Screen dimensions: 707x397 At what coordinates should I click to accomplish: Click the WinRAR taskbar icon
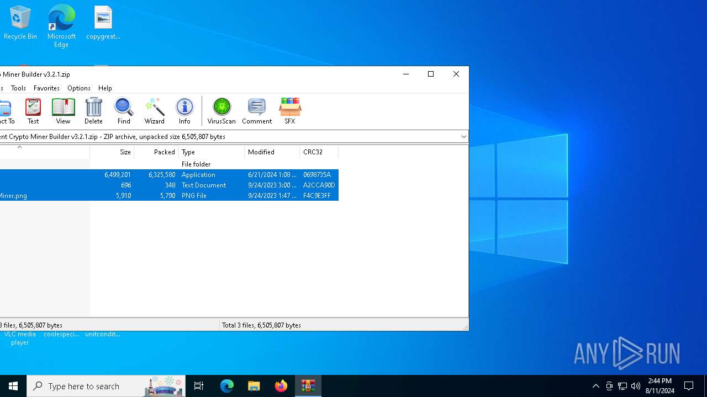click(308, 386)
